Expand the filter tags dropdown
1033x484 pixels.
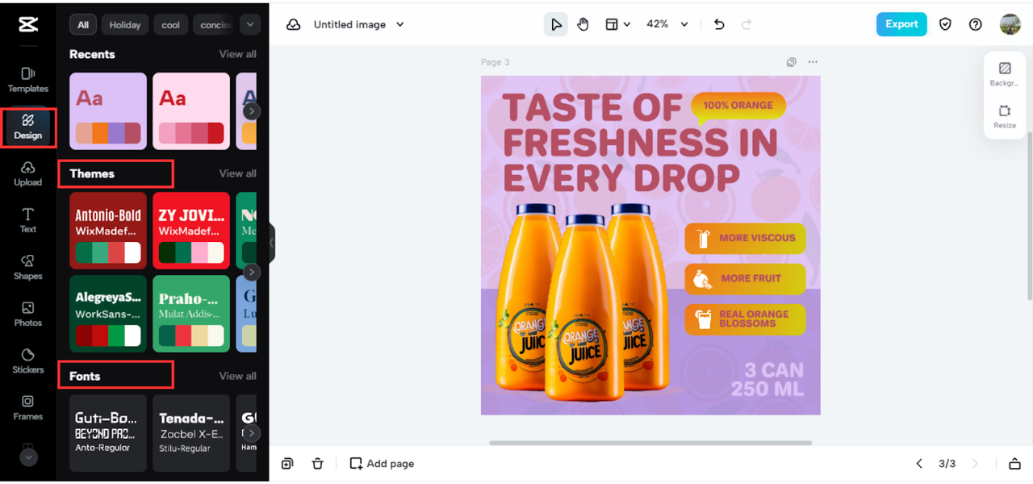coord(250,25)
